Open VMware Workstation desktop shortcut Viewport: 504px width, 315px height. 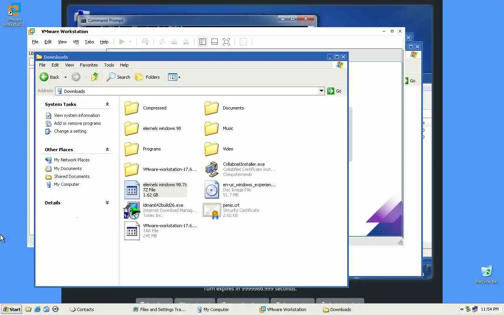14,15
